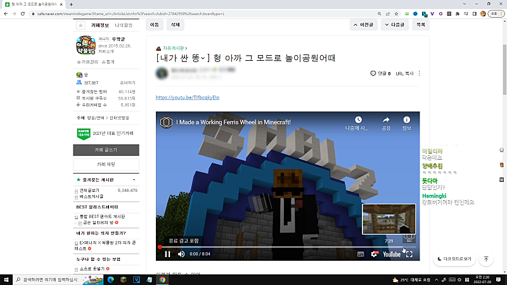Open the 자유게시판 board link
Viewport: 507px width, 285px height.
point(175,48)
